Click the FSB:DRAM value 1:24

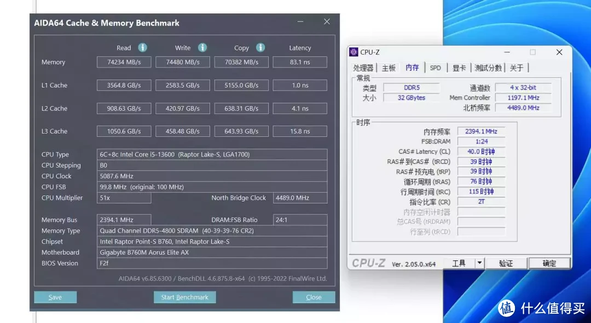point(482,142)
